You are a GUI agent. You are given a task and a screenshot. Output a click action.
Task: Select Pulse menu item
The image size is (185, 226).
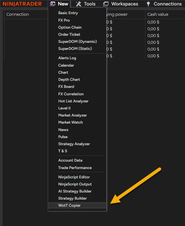(63, 137)
